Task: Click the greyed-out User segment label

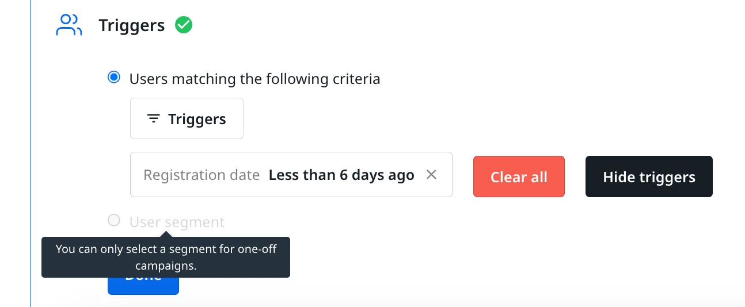Action: click(x=177, y=222)
